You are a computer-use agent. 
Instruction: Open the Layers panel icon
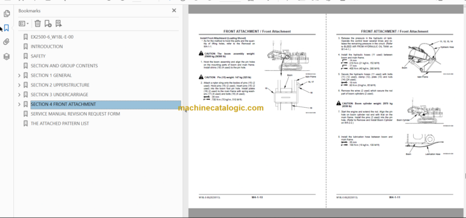pos(7,56)
